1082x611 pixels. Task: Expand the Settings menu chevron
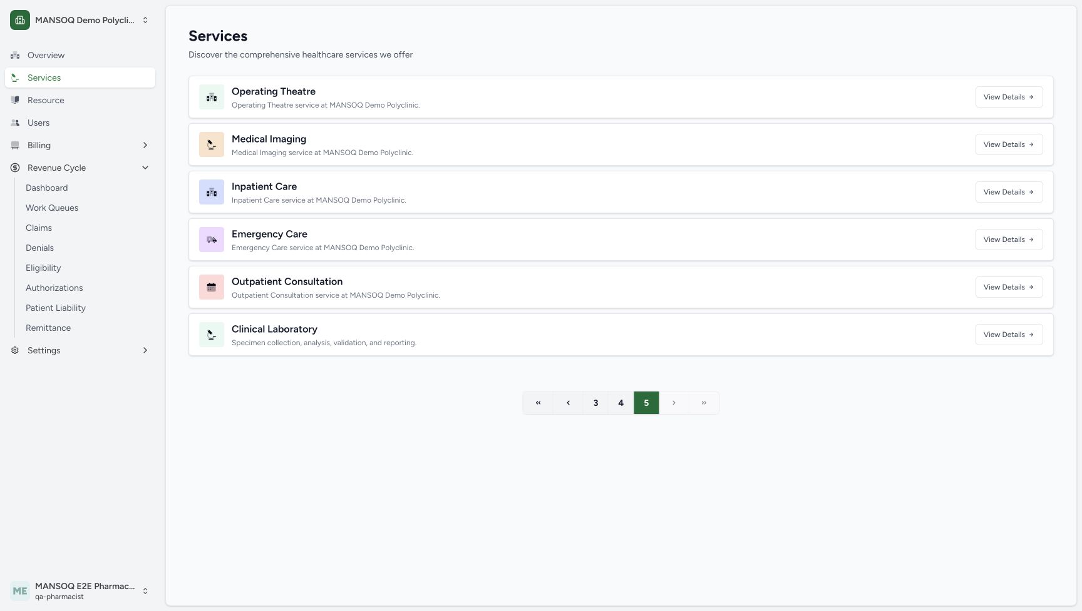coord(145,350)
